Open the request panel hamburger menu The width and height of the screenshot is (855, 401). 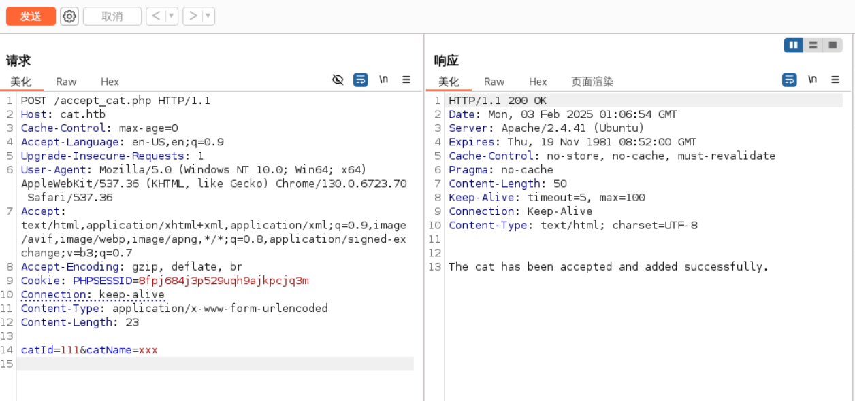(406, 80)
